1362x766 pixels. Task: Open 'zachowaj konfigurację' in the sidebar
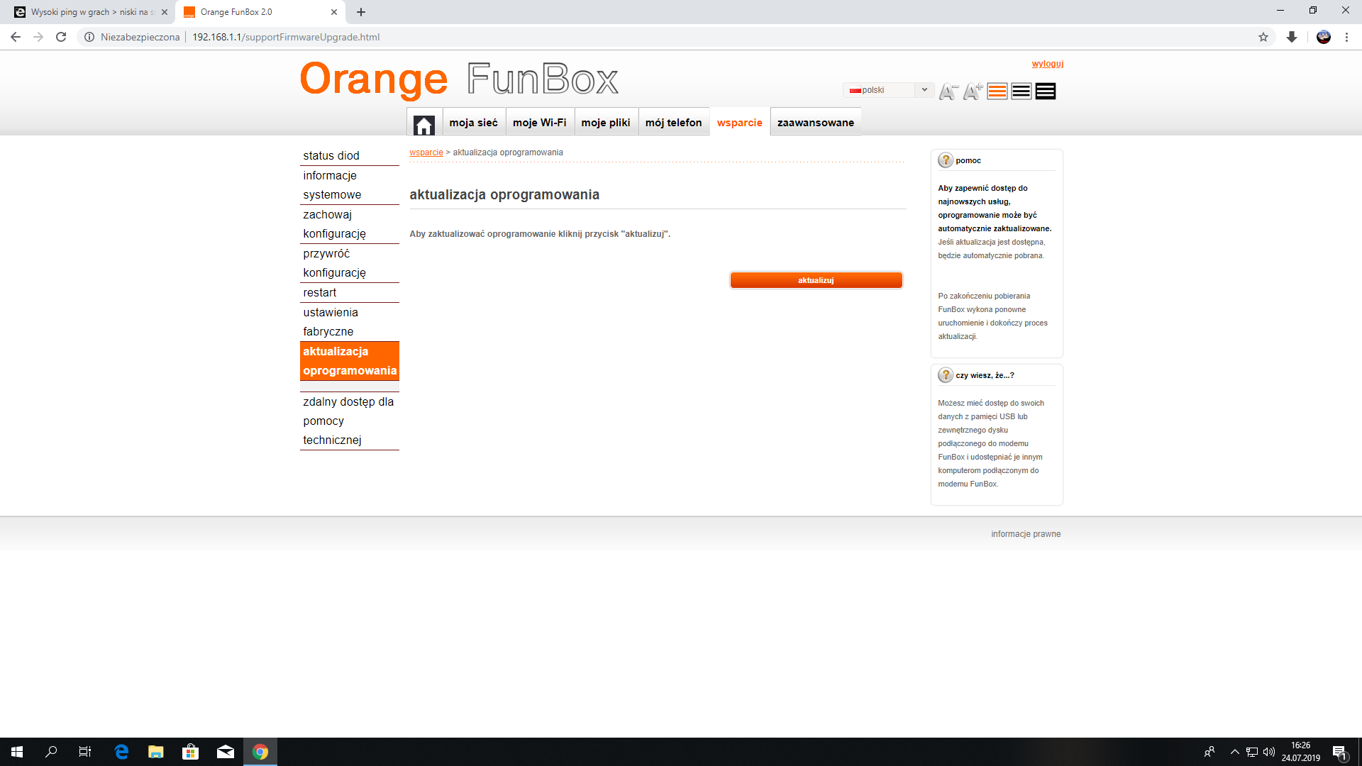350,224
